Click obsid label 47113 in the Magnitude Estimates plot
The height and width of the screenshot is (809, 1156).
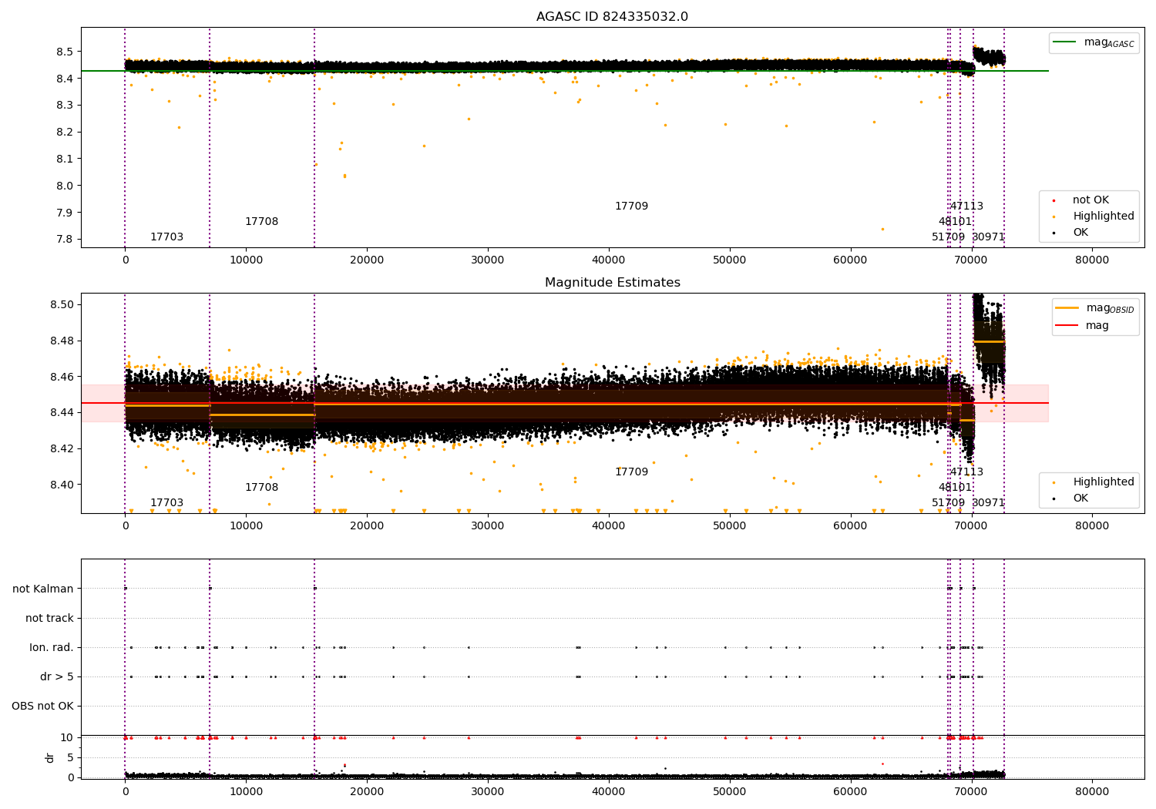click(x=966, y=472)
